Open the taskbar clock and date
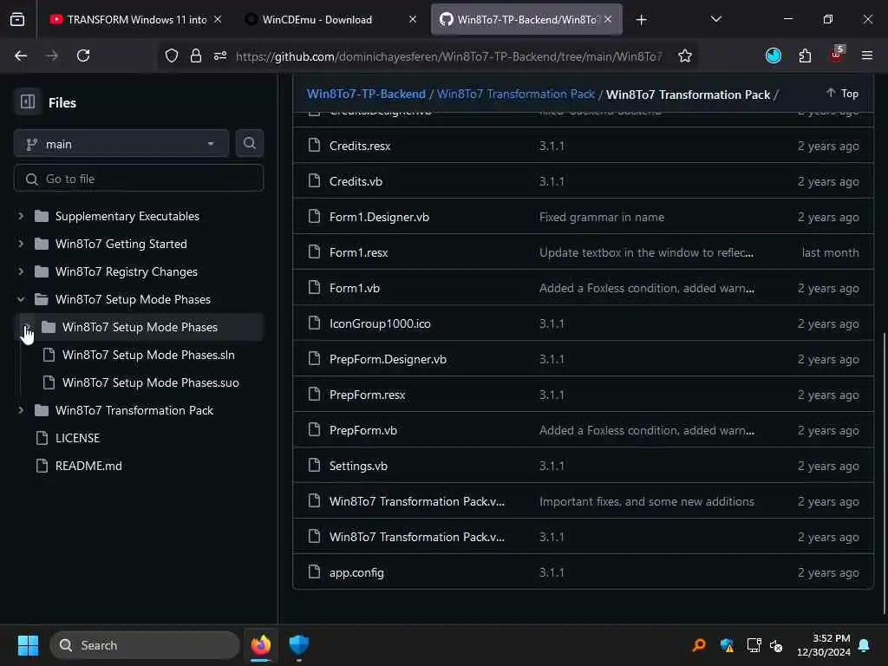This screenshot has width=888, height=666. (x=824, y=645)
